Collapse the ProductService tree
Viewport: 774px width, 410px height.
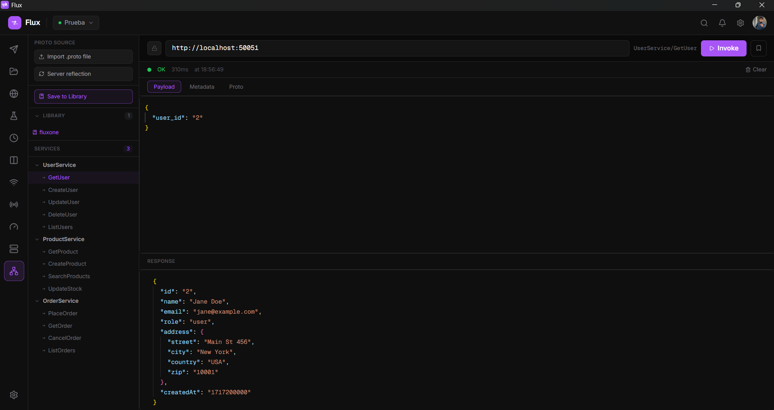[x=37, y=239]
